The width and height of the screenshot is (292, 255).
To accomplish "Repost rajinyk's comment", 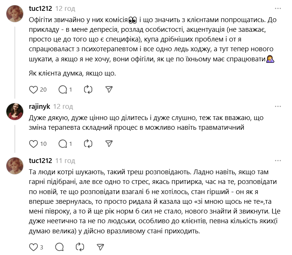I will click(x=88, y=144).
